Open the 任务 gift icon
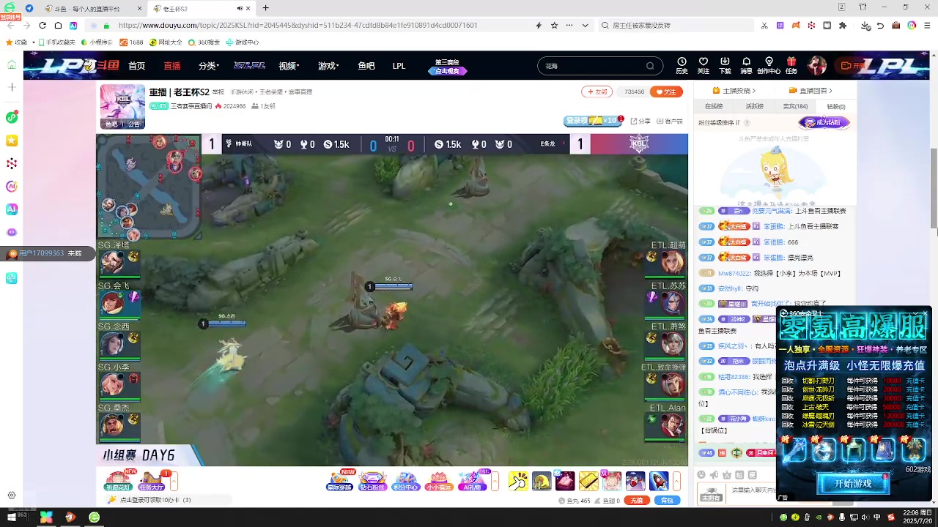Screen dimensions: 938x527 coord(791,65)
